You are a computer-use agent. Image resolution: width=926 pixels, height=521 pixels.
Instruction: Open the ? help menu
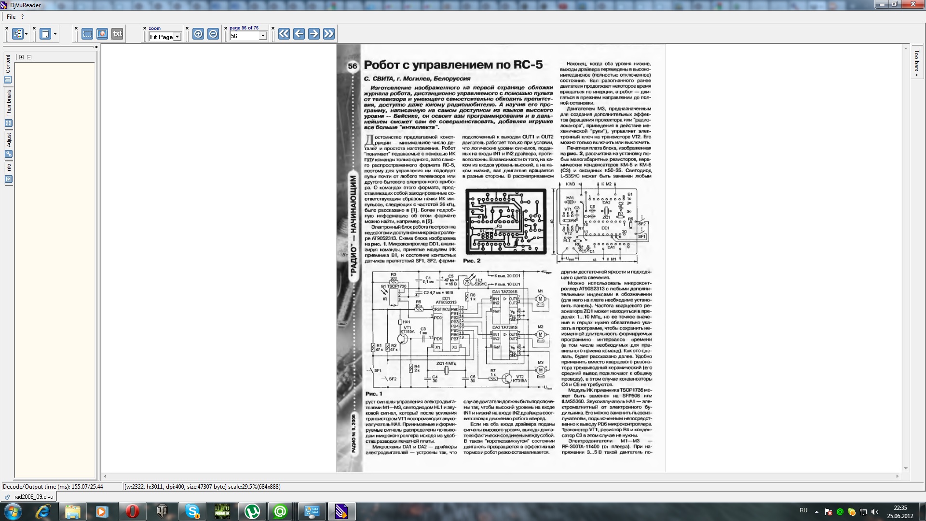point(22,17)
